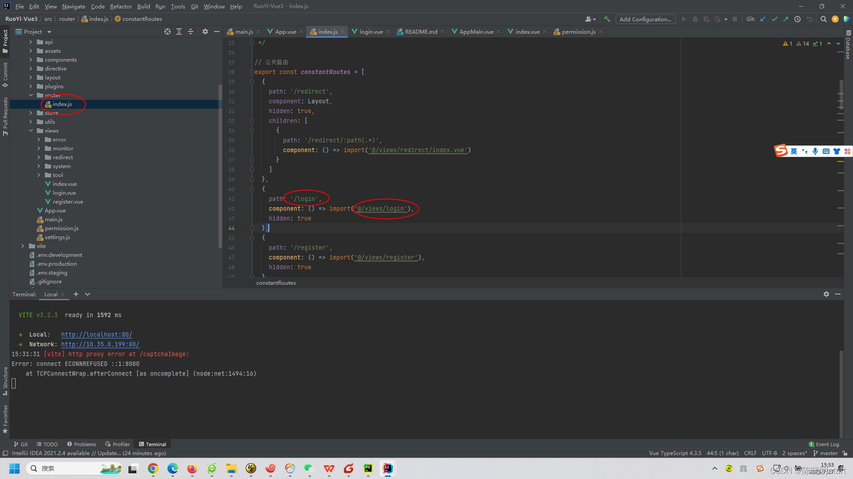Click Select Opened File target icon

point(167,31)
